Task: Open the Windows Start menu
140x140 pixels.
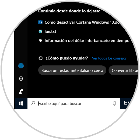Action: (x=21, y=103)
